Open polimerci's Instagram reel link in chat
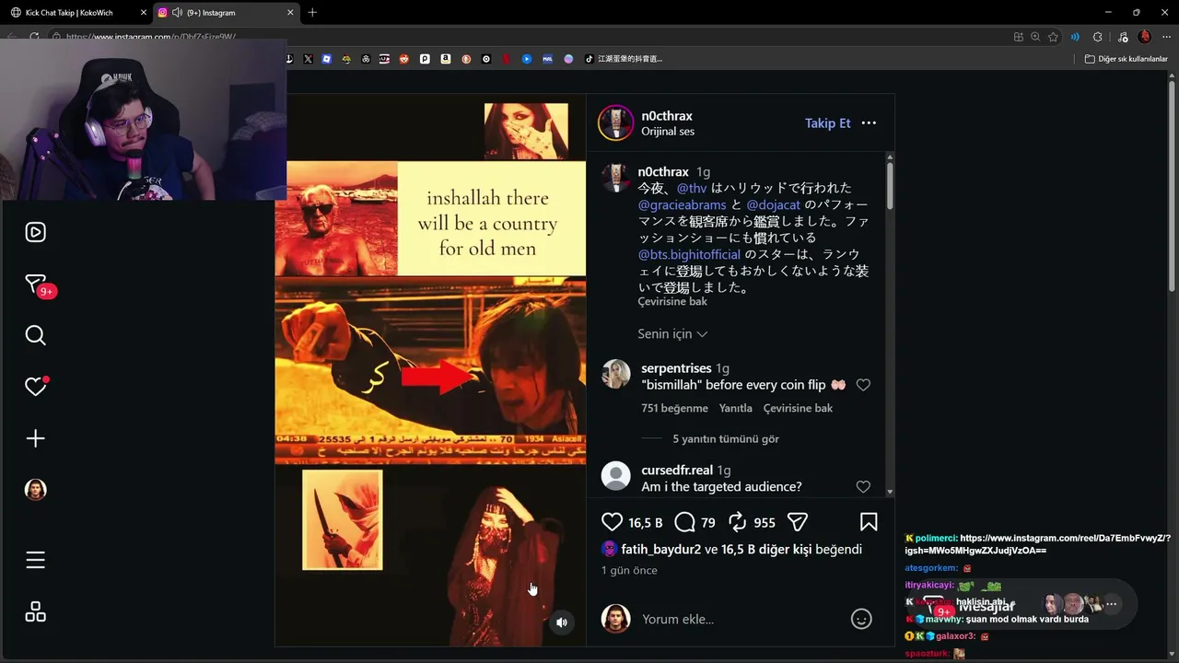The width and height of the screenshot is (1179, 663). pyautogui.click(x=1038, y=544)
